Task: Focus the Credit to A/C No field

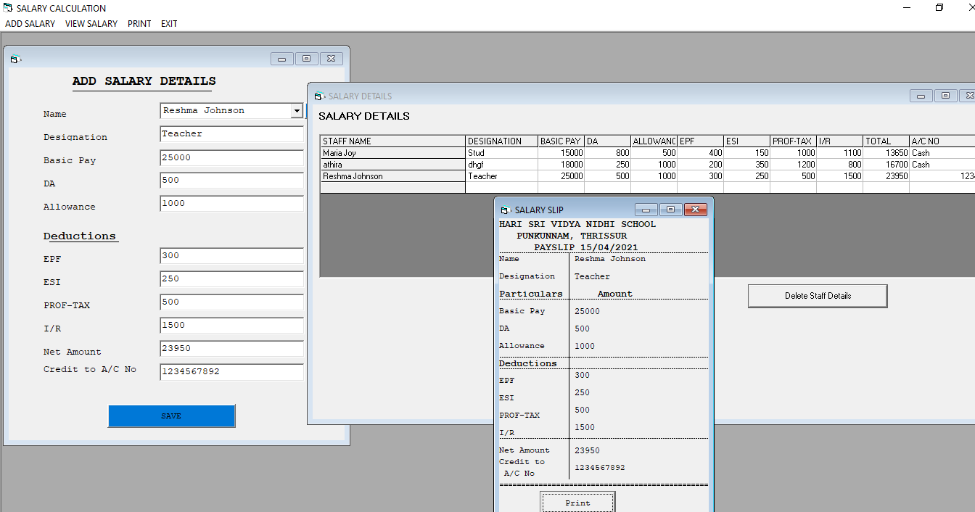Action: pyautogui.click(x=231, y=372)
